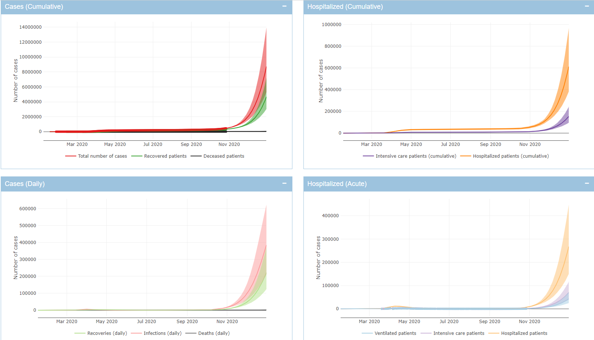Click the Cases (Cumulative) panel title
The width and height of the screenshot is (594, 340).
(34, 7)
